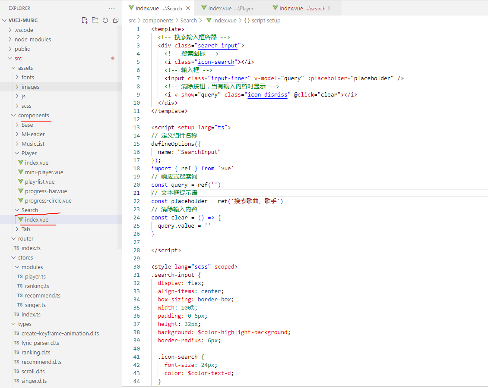Open index.ts under the stores folder

point(31,314)
